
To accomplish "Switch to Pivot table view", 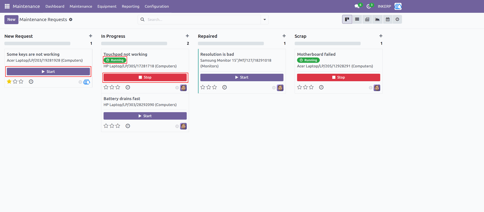I will coord(367,19).
